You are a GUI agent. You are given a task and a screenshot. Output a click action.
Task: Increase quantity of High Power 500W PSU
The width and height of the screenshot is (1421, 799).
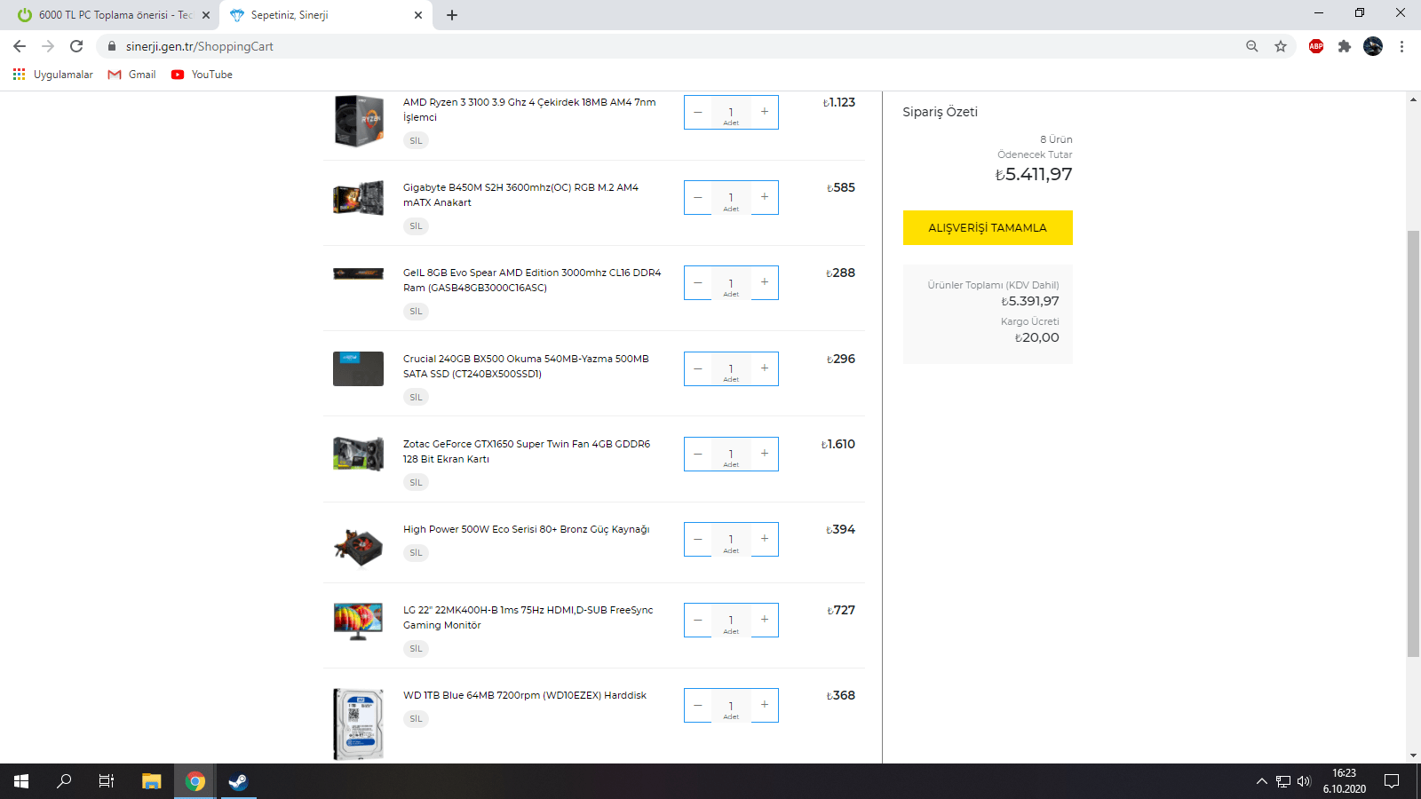coord(765,539)
